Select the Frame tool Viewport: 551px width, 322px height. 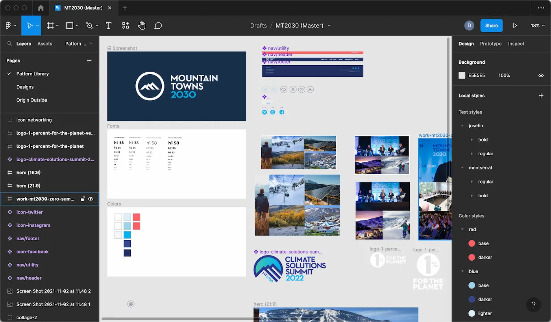click(x=50, y=26)
